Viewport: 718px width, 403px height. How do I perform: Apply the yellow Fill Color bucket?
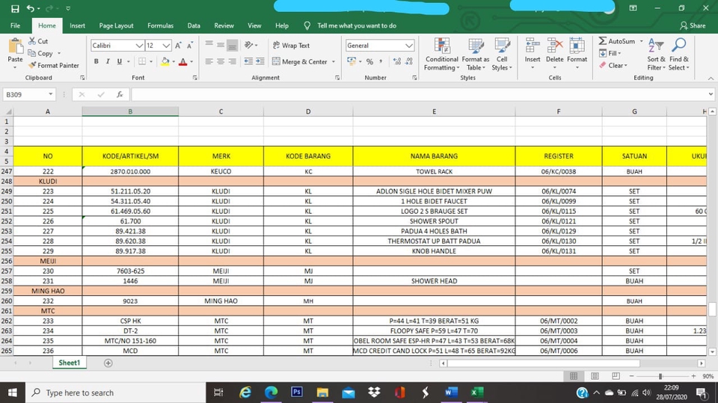pos(165,61)
